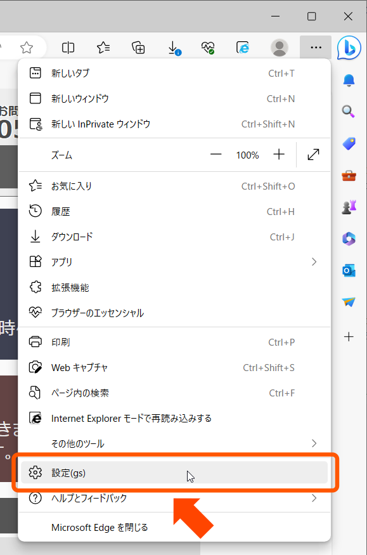Open ダウンロード menu entry
The width and height of the screenshot is (367, 555).
point(174,237)
